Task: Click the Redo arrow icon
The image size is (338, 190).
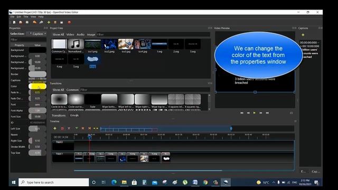Action: pyautogui.click(x=41, y=22)
